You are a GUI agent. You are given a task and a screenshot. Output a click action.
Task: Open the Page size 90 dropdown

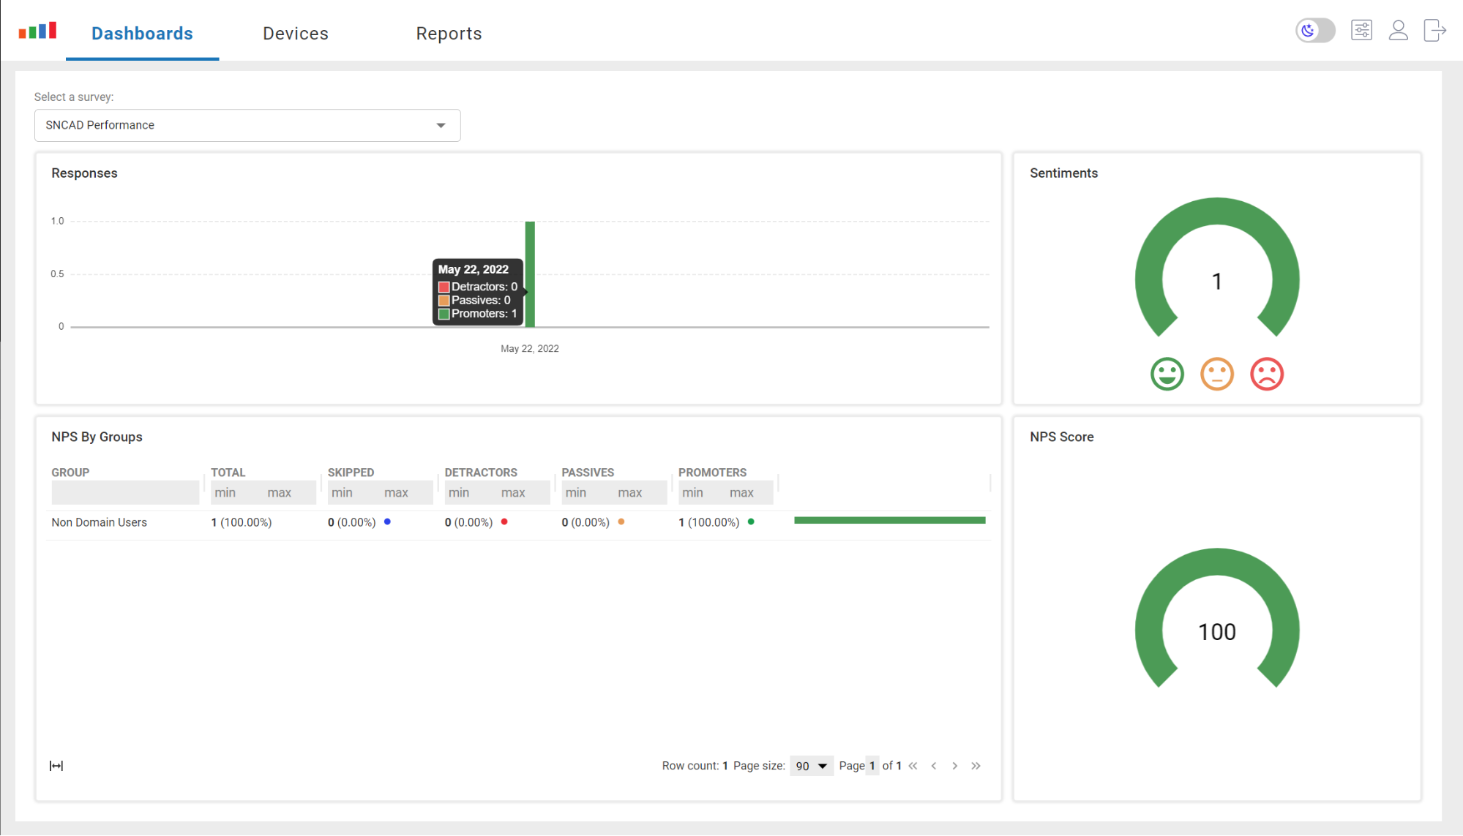[x=812, y=766]
